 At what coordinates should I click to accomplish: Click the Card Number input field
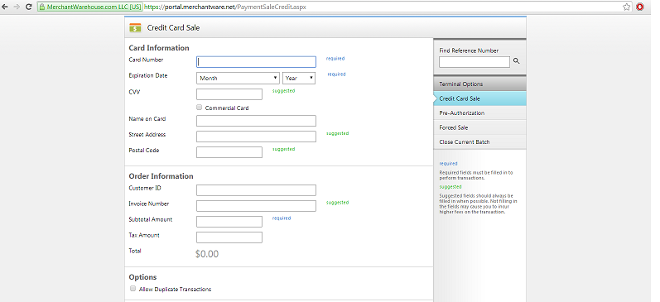[x=256, y=62]
